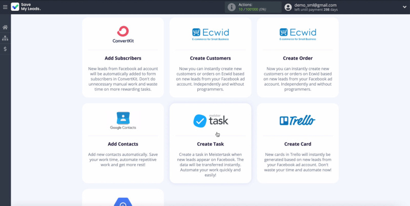Click the actions info icon
Image resolution: width=410 pixels, height=206 pixels.
click(x=232, y=7)
